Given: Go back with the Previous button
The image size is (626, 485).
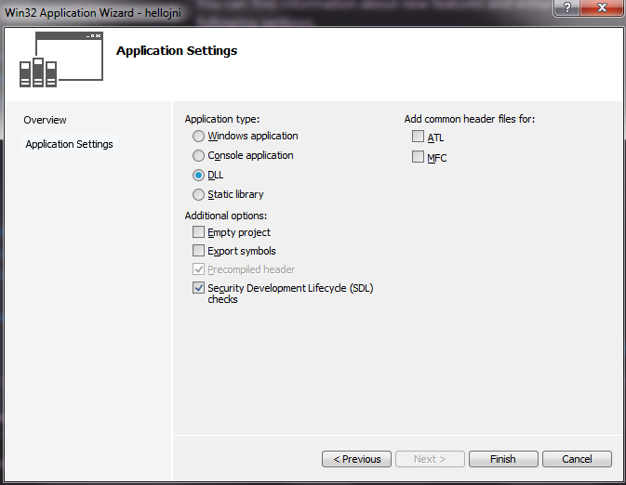Looking at the screenshot, I should 356,459.
